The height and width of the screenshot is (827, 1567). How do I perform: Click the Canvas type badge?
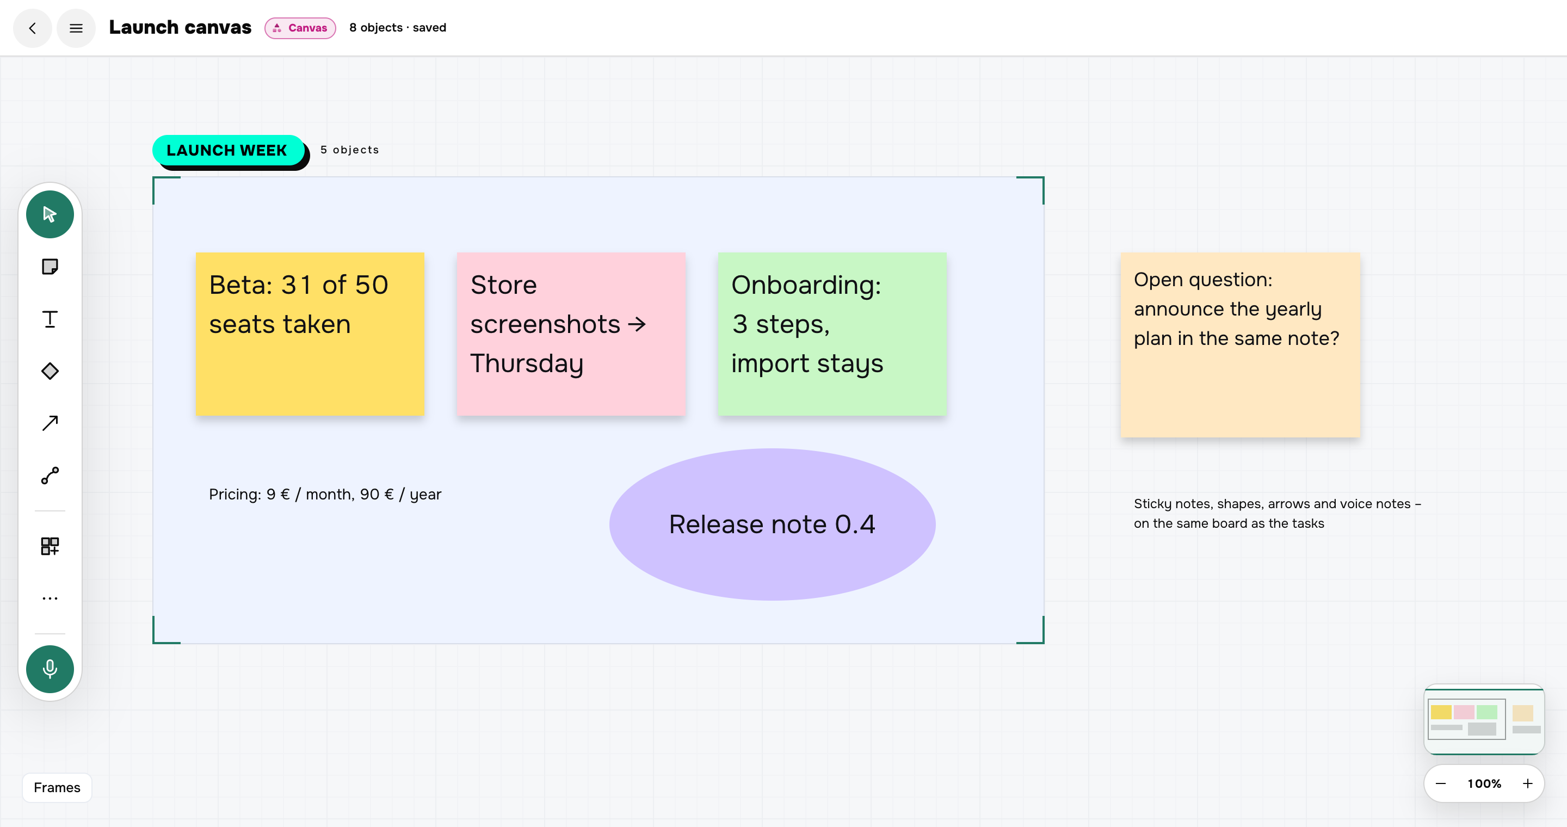click(x=300, y=28)
